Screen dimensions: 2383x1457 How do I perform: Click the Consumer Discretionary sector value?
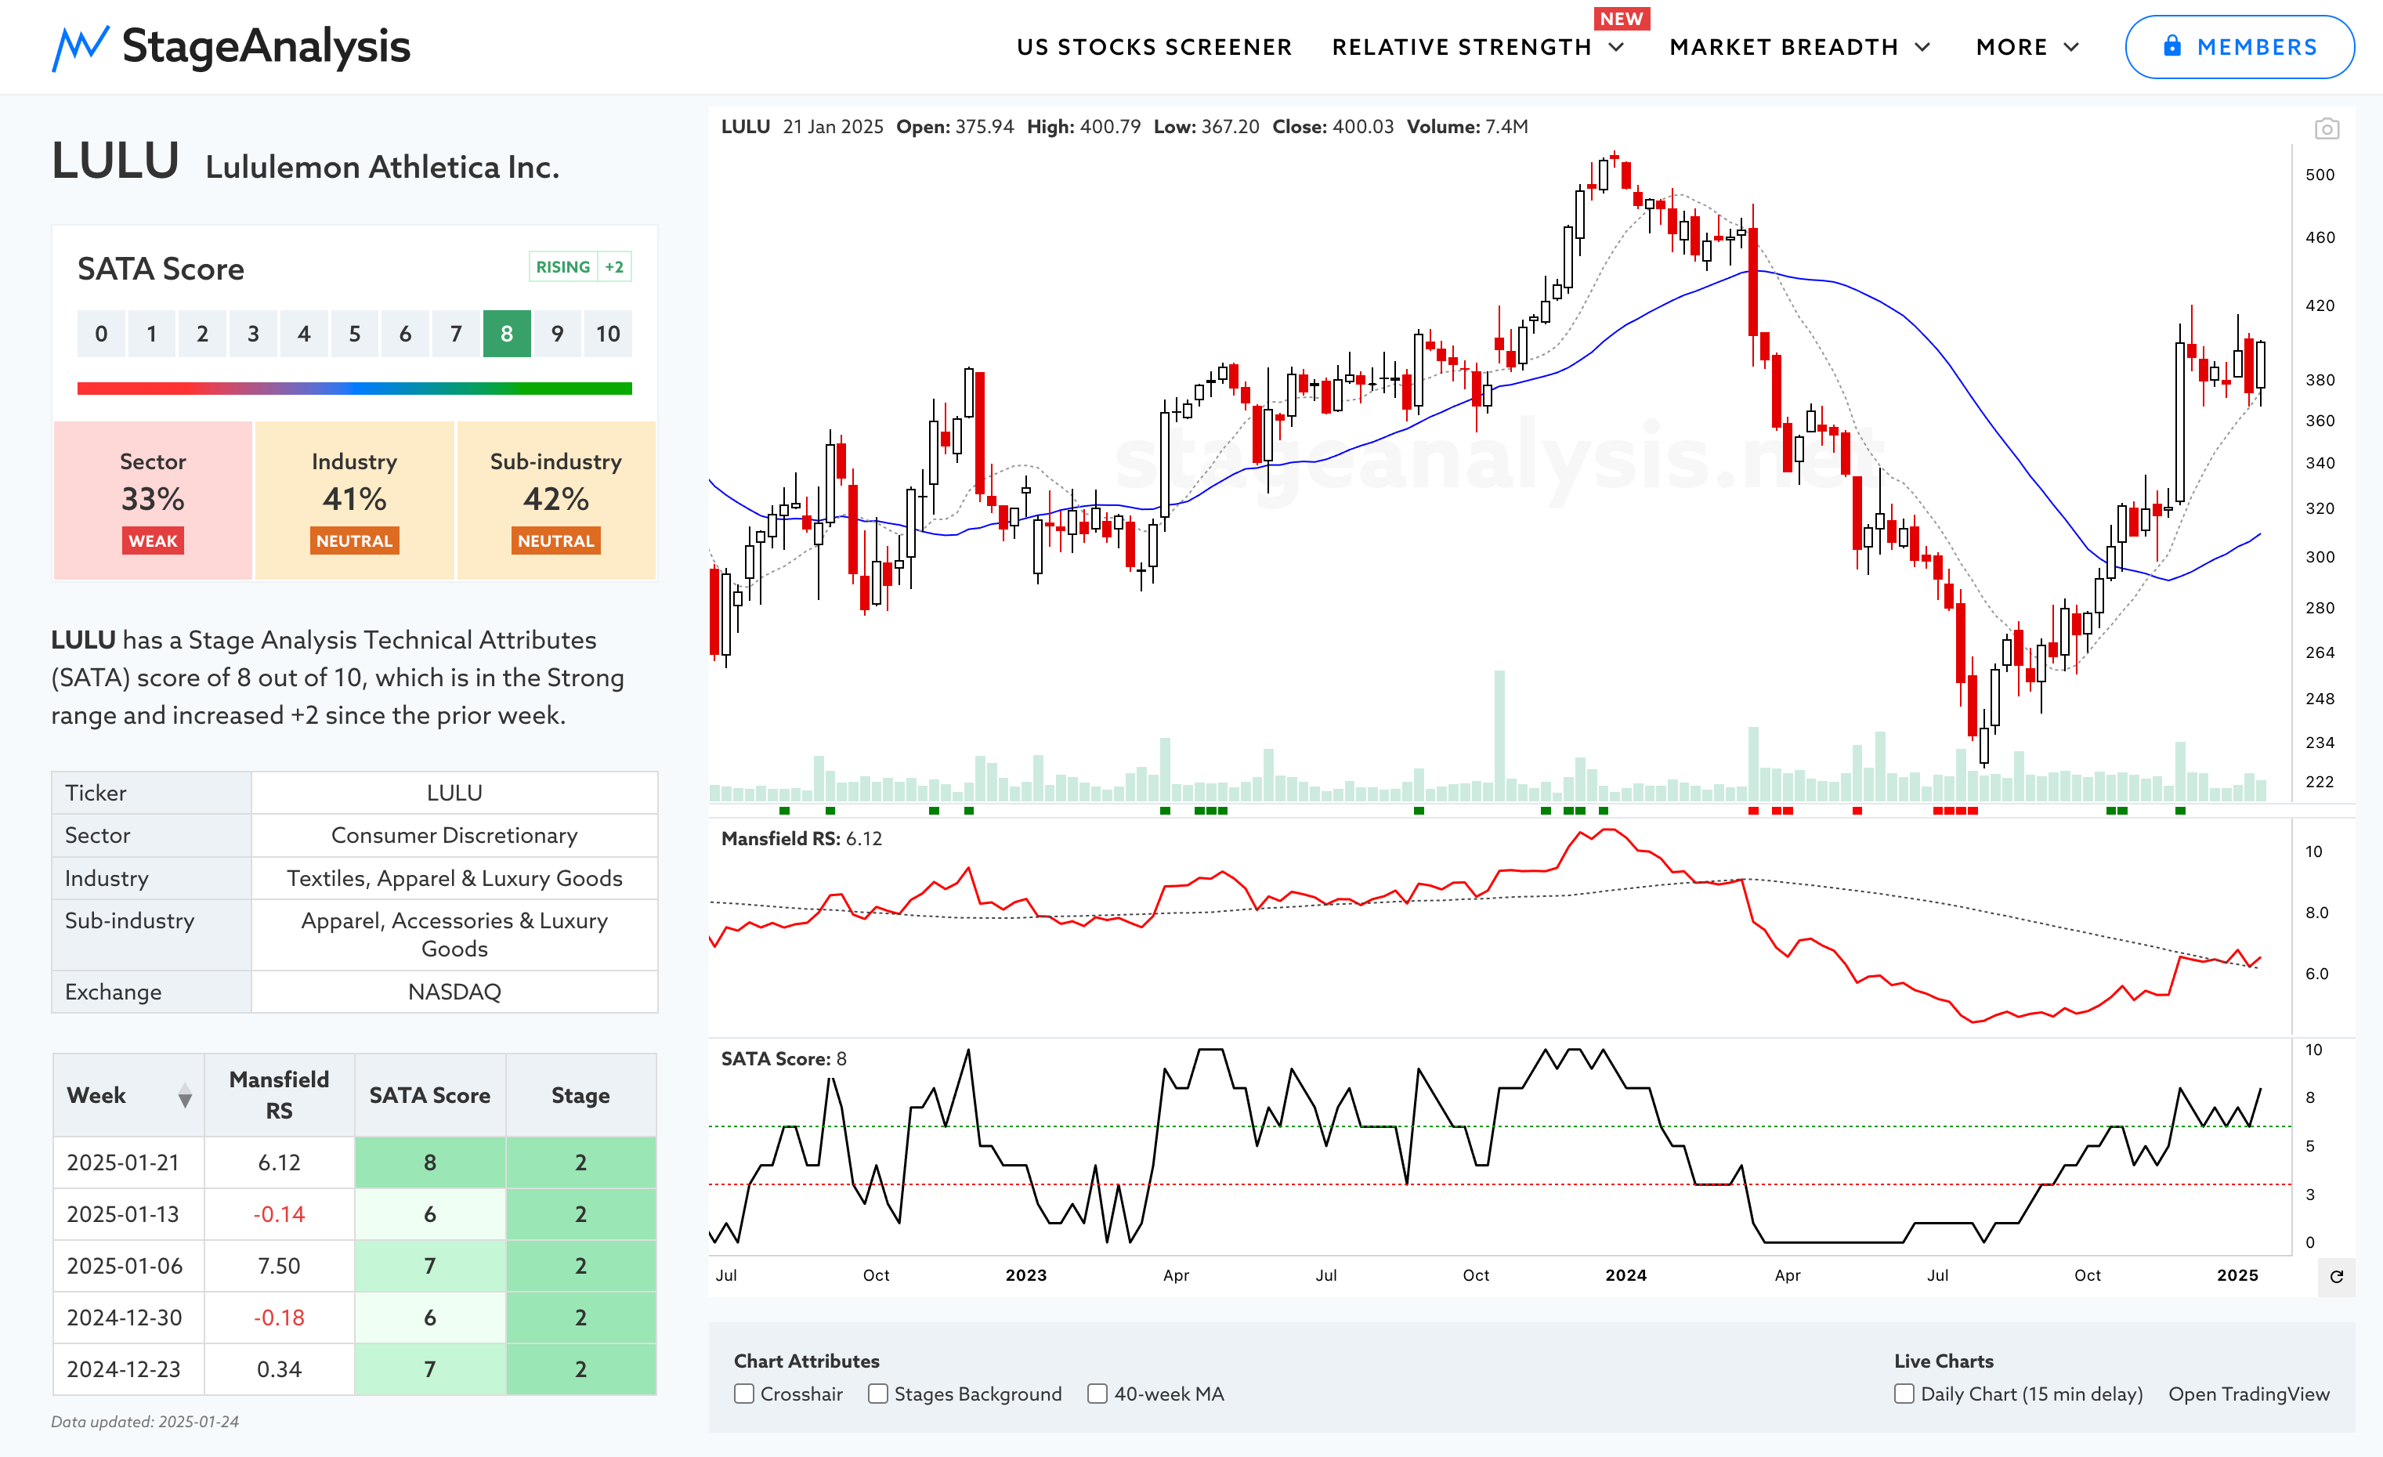click(454, 835)
